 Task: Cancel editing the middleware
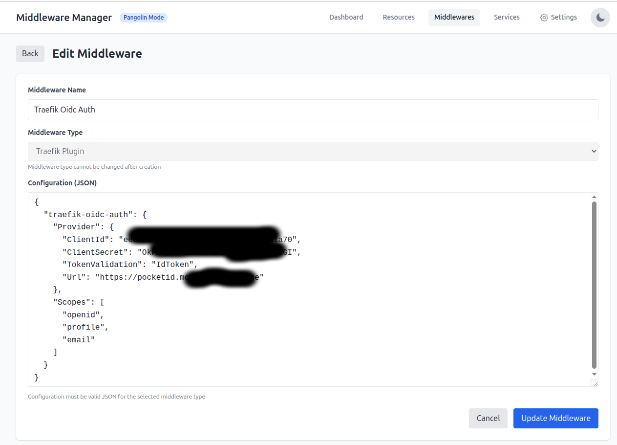click(x=488, y=418)
